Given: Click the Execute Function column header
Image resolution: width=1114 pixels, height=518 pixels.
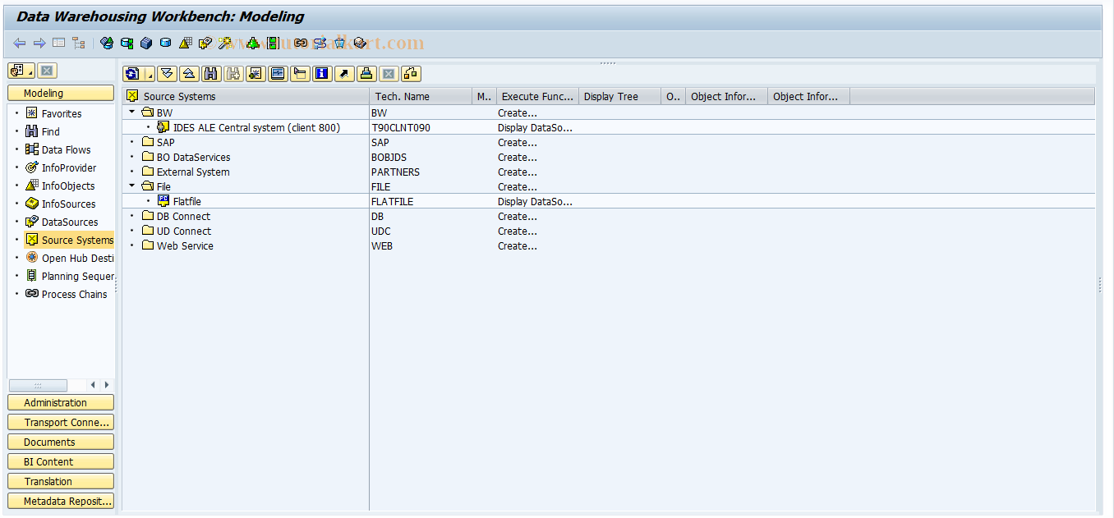Looking at the screenshot, I should (x=537, y=96).
